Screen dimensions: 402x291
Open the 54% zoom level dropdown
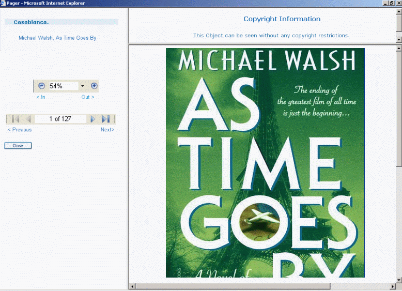tap(82, 86)
